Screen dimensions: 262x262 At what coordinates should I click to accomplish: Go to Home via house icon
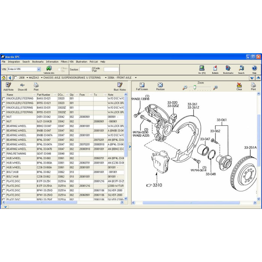(3, 78)
